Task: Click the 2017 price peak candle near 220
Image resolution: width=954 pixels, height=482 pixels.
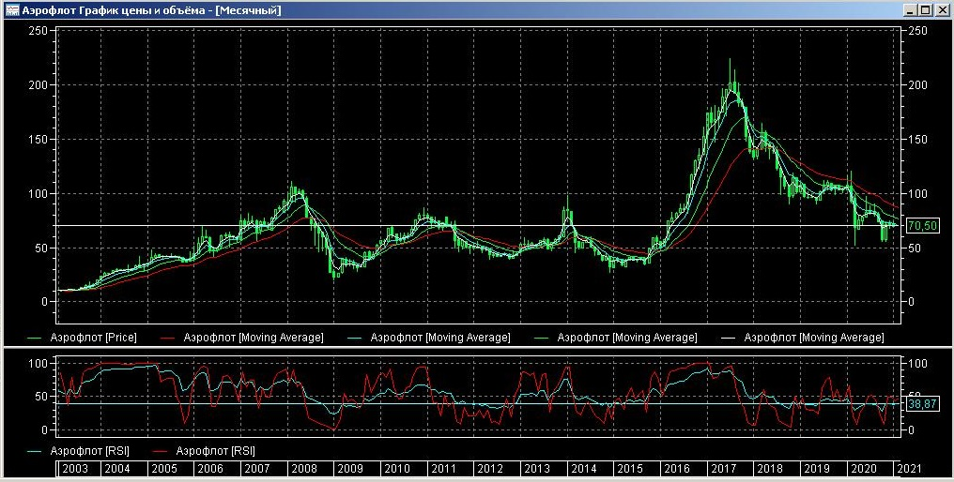Action: coord(730,76)
